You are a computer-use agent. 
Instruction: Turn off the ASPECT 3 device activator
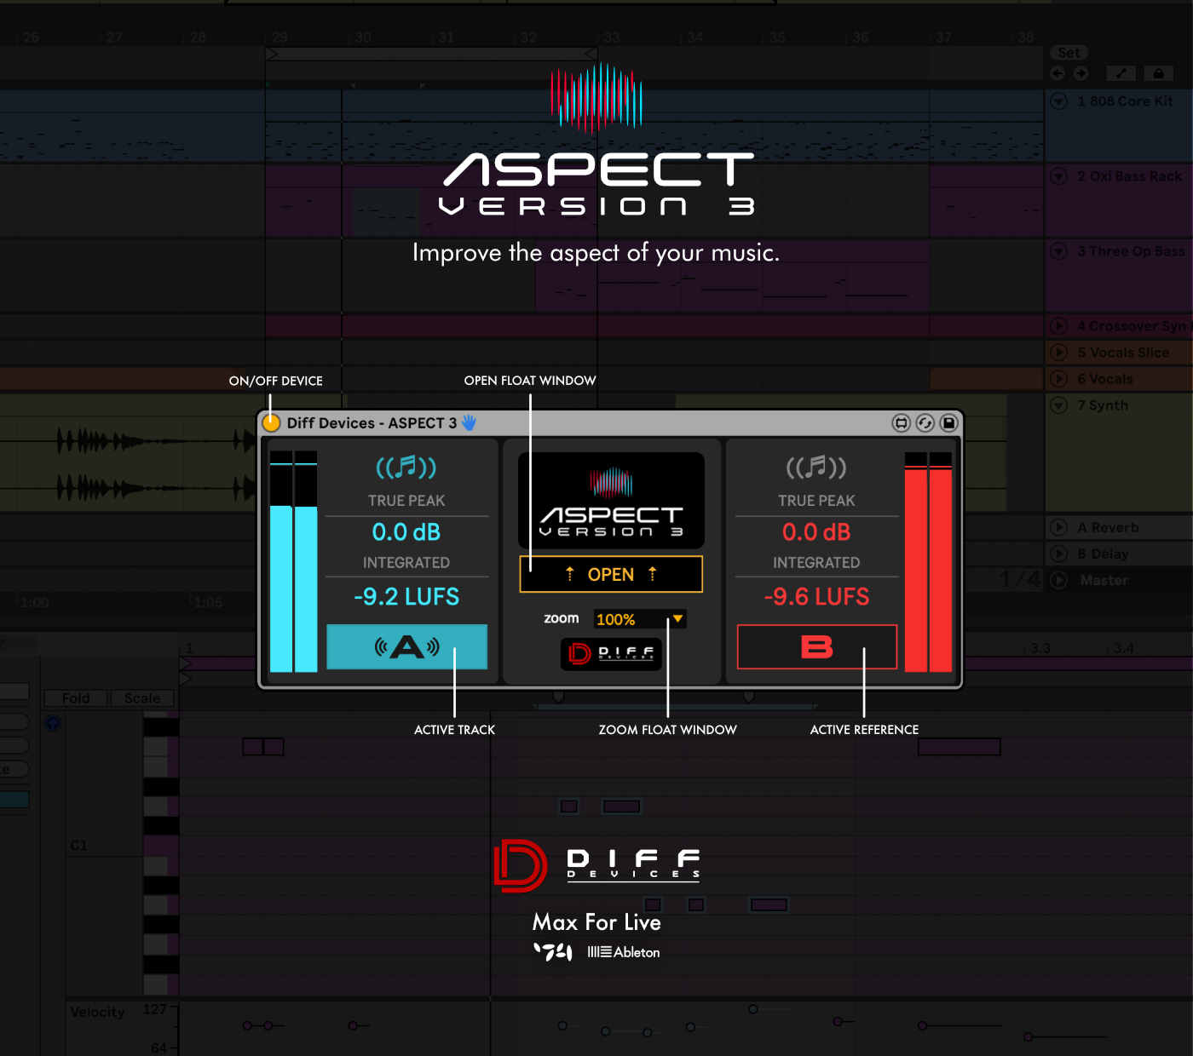[x=271, y=422]
